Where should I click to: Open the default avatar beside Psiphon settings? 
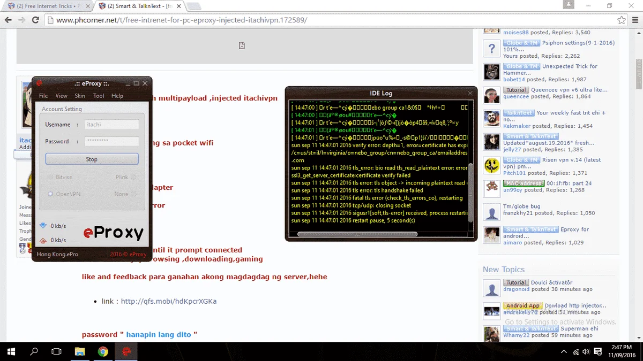coord(491,48)
